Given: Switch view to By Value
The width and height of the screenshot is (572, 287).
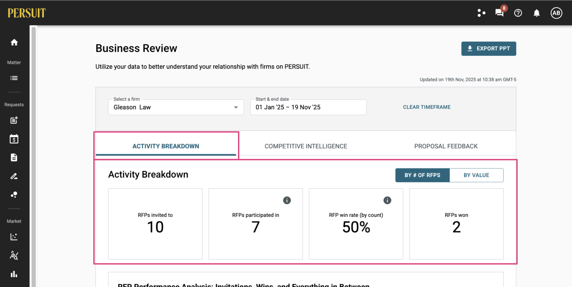Looking at the screenshot, I should 476,175.
